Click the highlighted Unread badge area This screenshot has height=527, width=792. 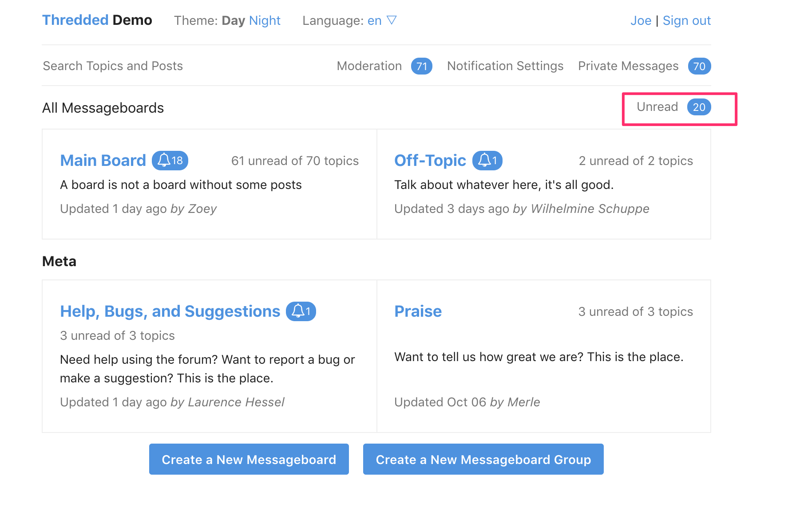(x=679, y=107)
